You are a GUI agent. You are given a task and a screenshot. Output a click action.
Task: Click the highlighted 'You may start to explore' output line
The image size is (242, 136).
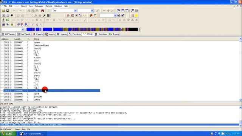point(119,124)
